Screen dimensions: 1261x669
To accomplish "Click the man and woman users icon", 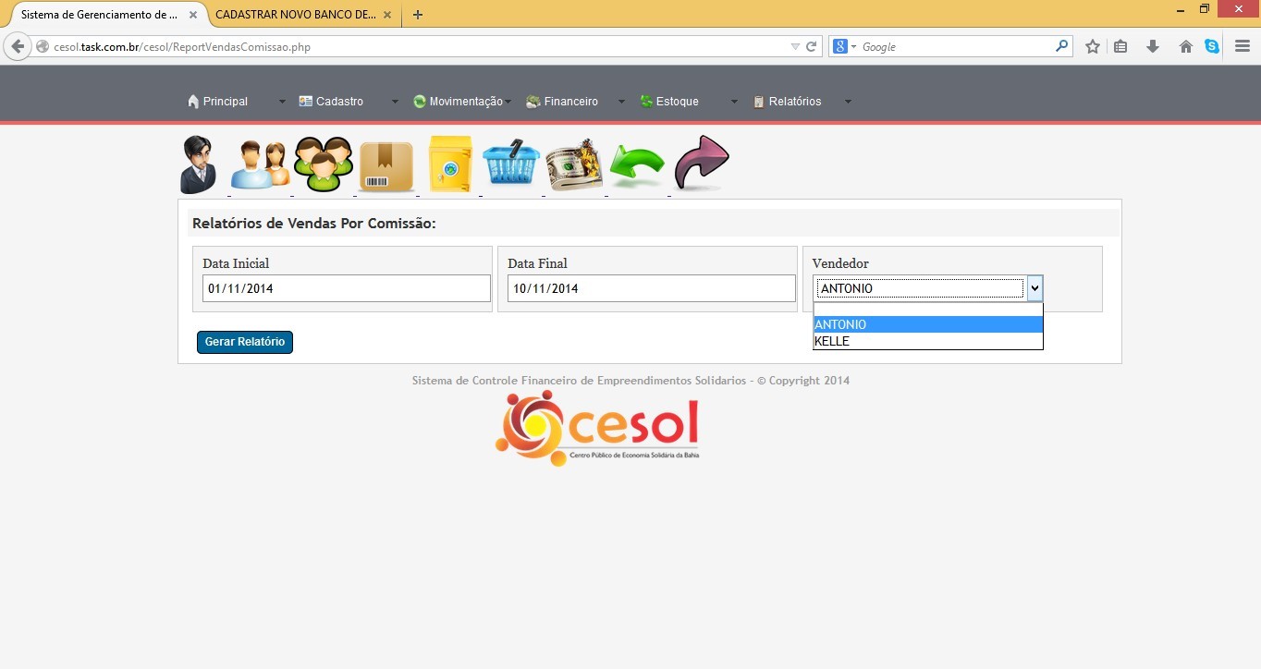I will [x=259, y=165].
